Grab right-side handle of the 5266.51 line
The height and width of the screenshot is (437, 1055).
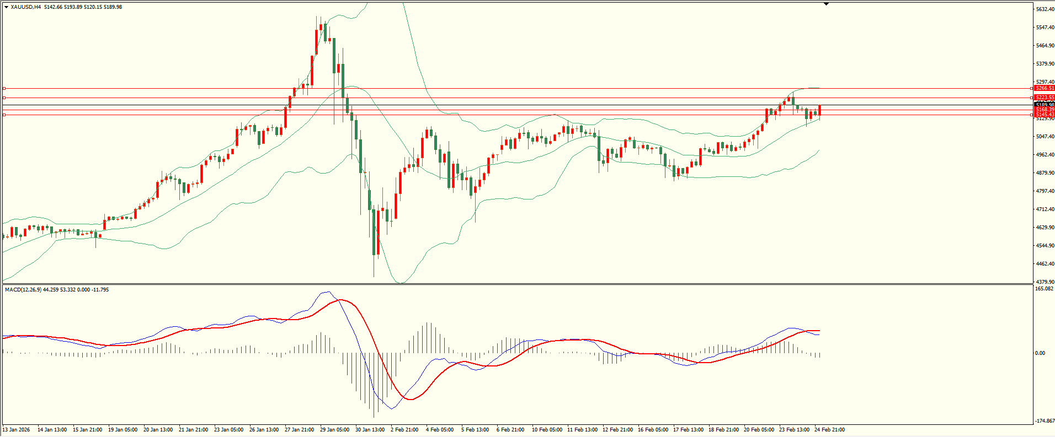1032,88
